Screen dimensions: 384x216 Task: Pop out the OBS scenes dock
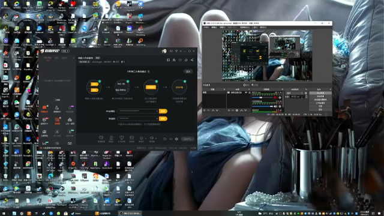click(x=224, y=89)
